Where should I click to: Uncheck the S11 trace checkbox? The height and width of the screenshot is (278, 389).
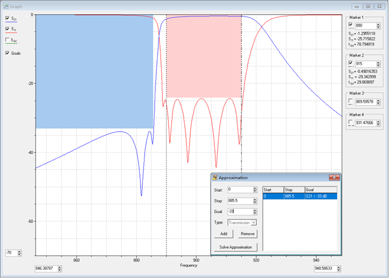click(7, 29)
